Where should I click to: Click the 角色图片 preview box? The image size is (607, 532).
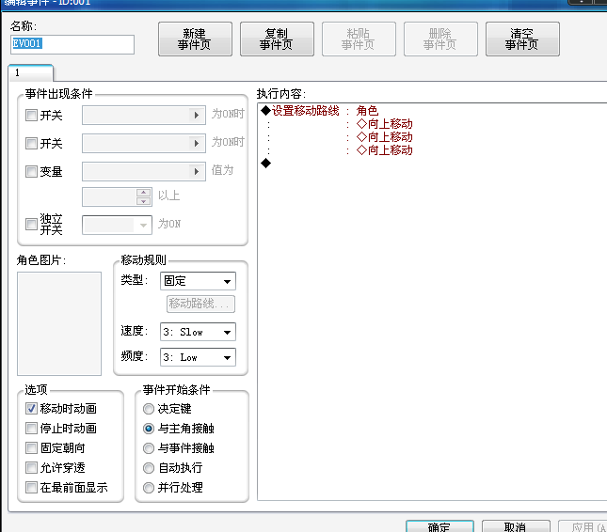pos(59,323)
